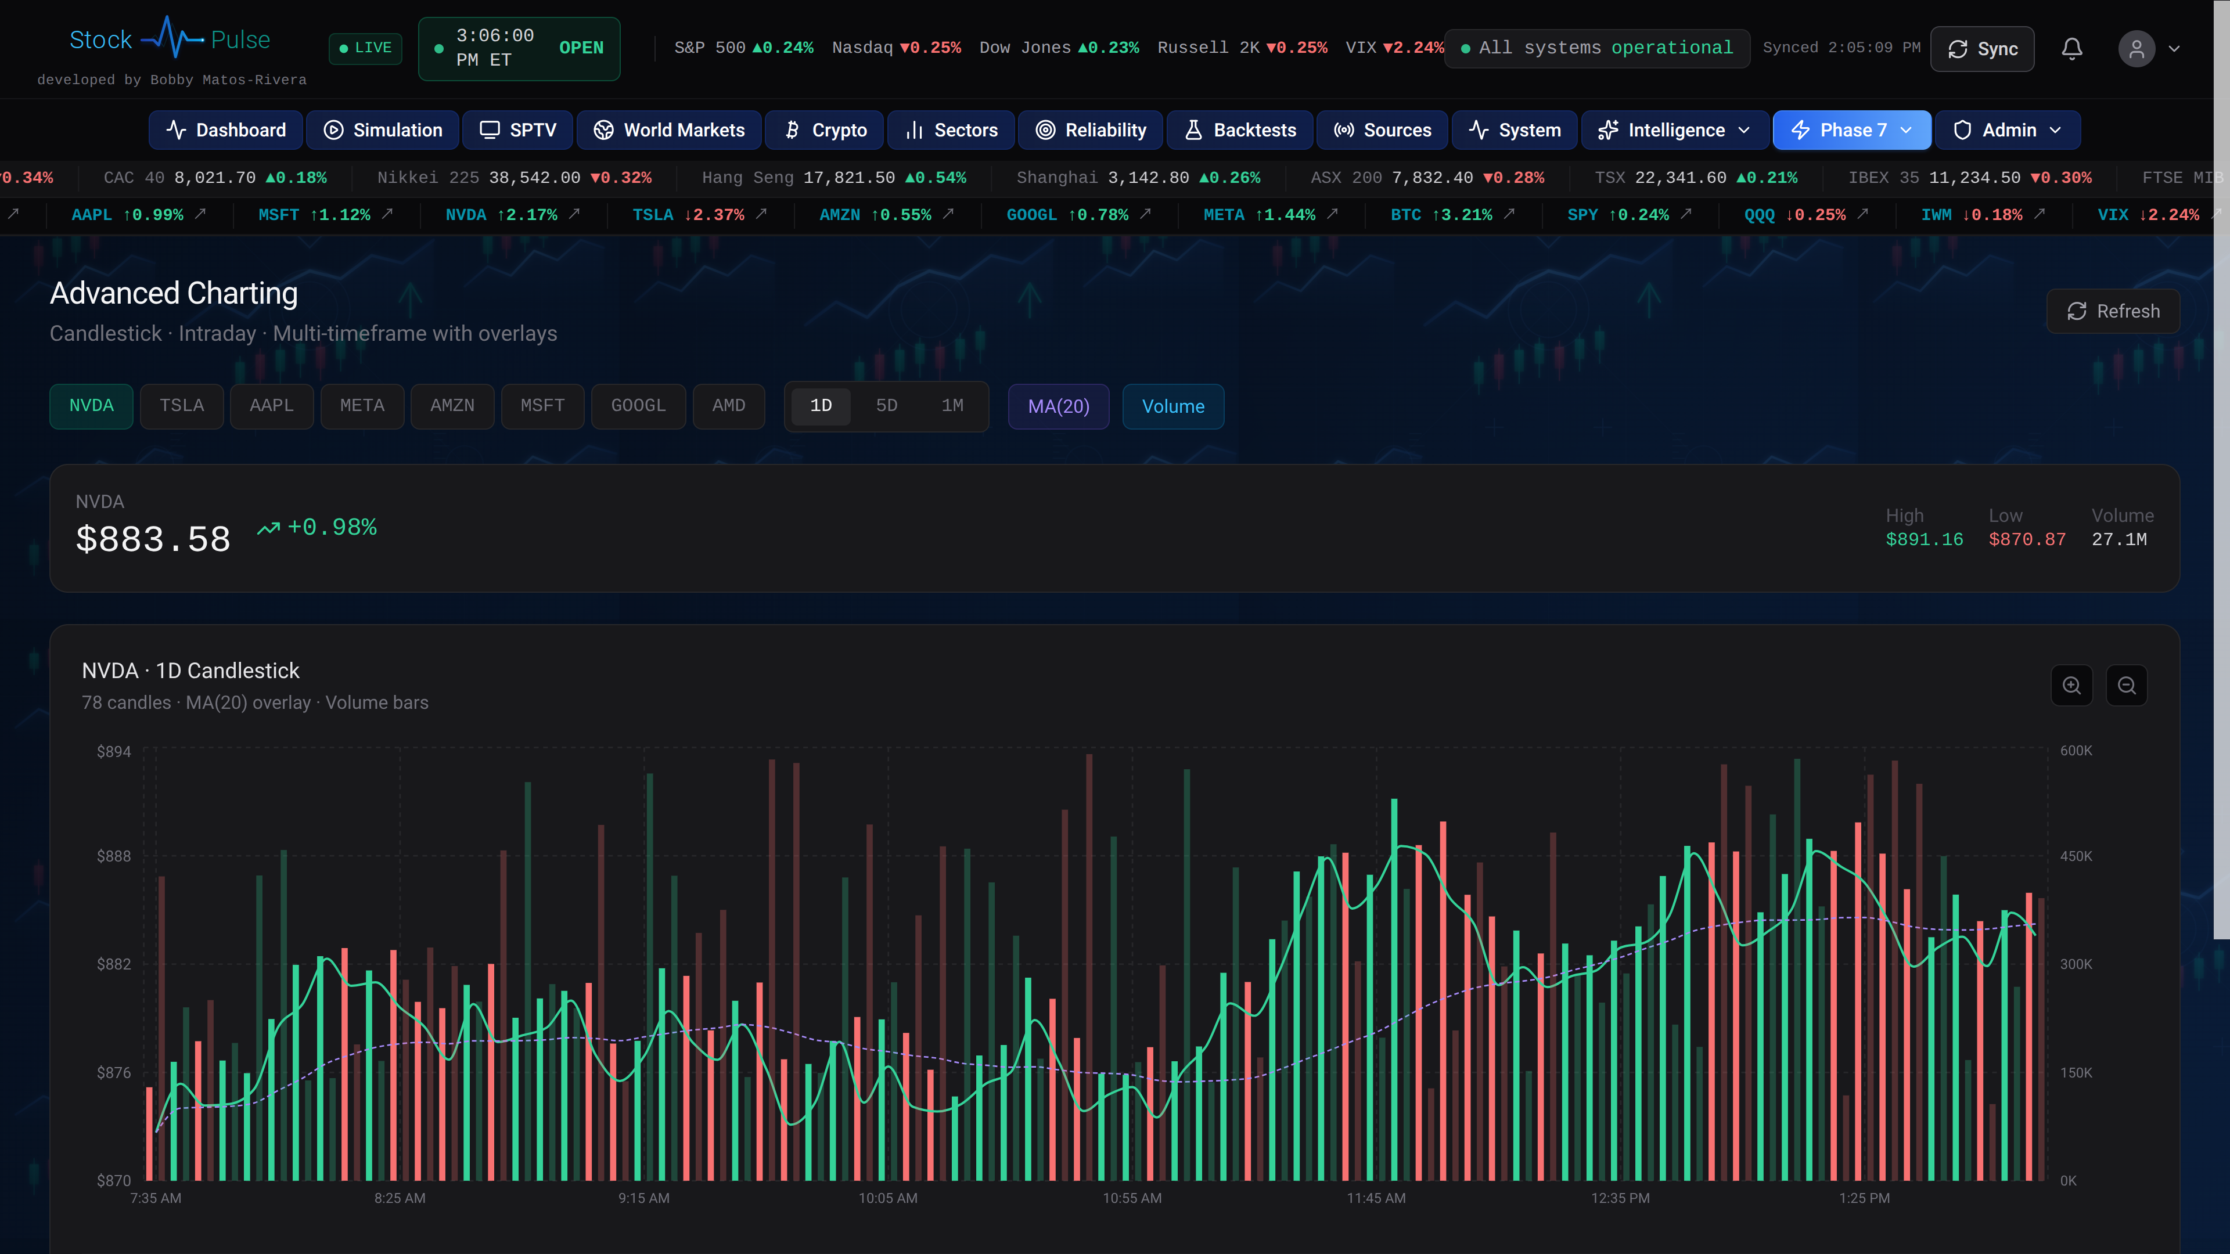Click the Sync button
The height and width of the screenshot is (1254, 2230).
coord(1983,49)
